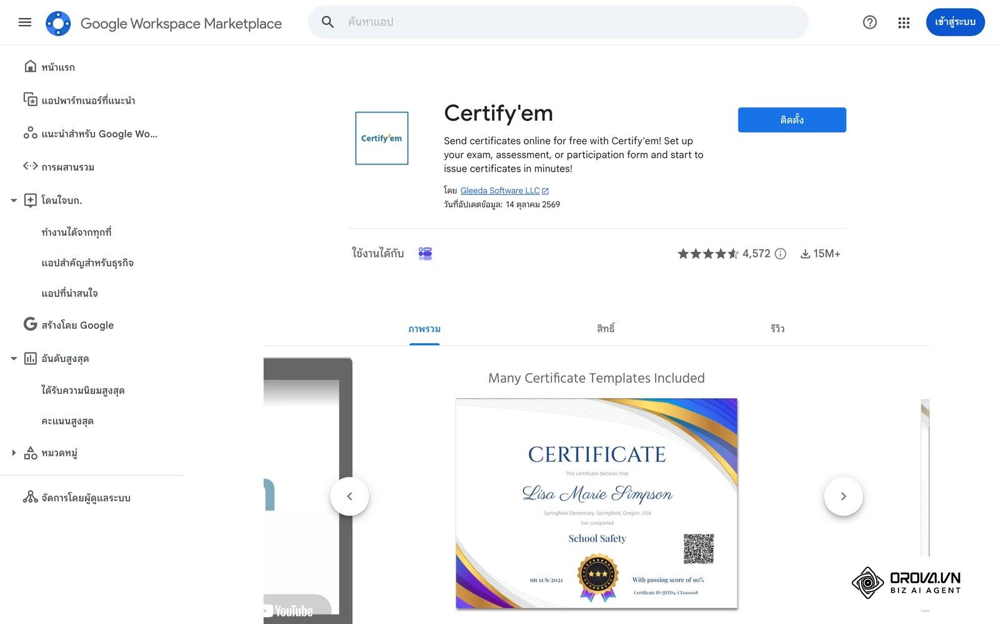
Task: Open สร้างโดย Google label in sidebar
Action: (77, 325)
